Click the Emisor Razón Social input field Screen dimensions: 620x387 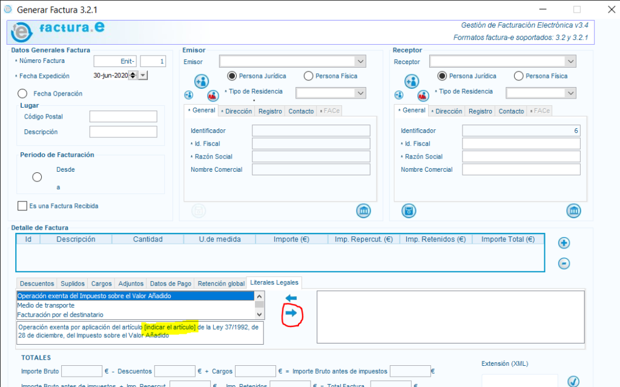pos(311,157)
